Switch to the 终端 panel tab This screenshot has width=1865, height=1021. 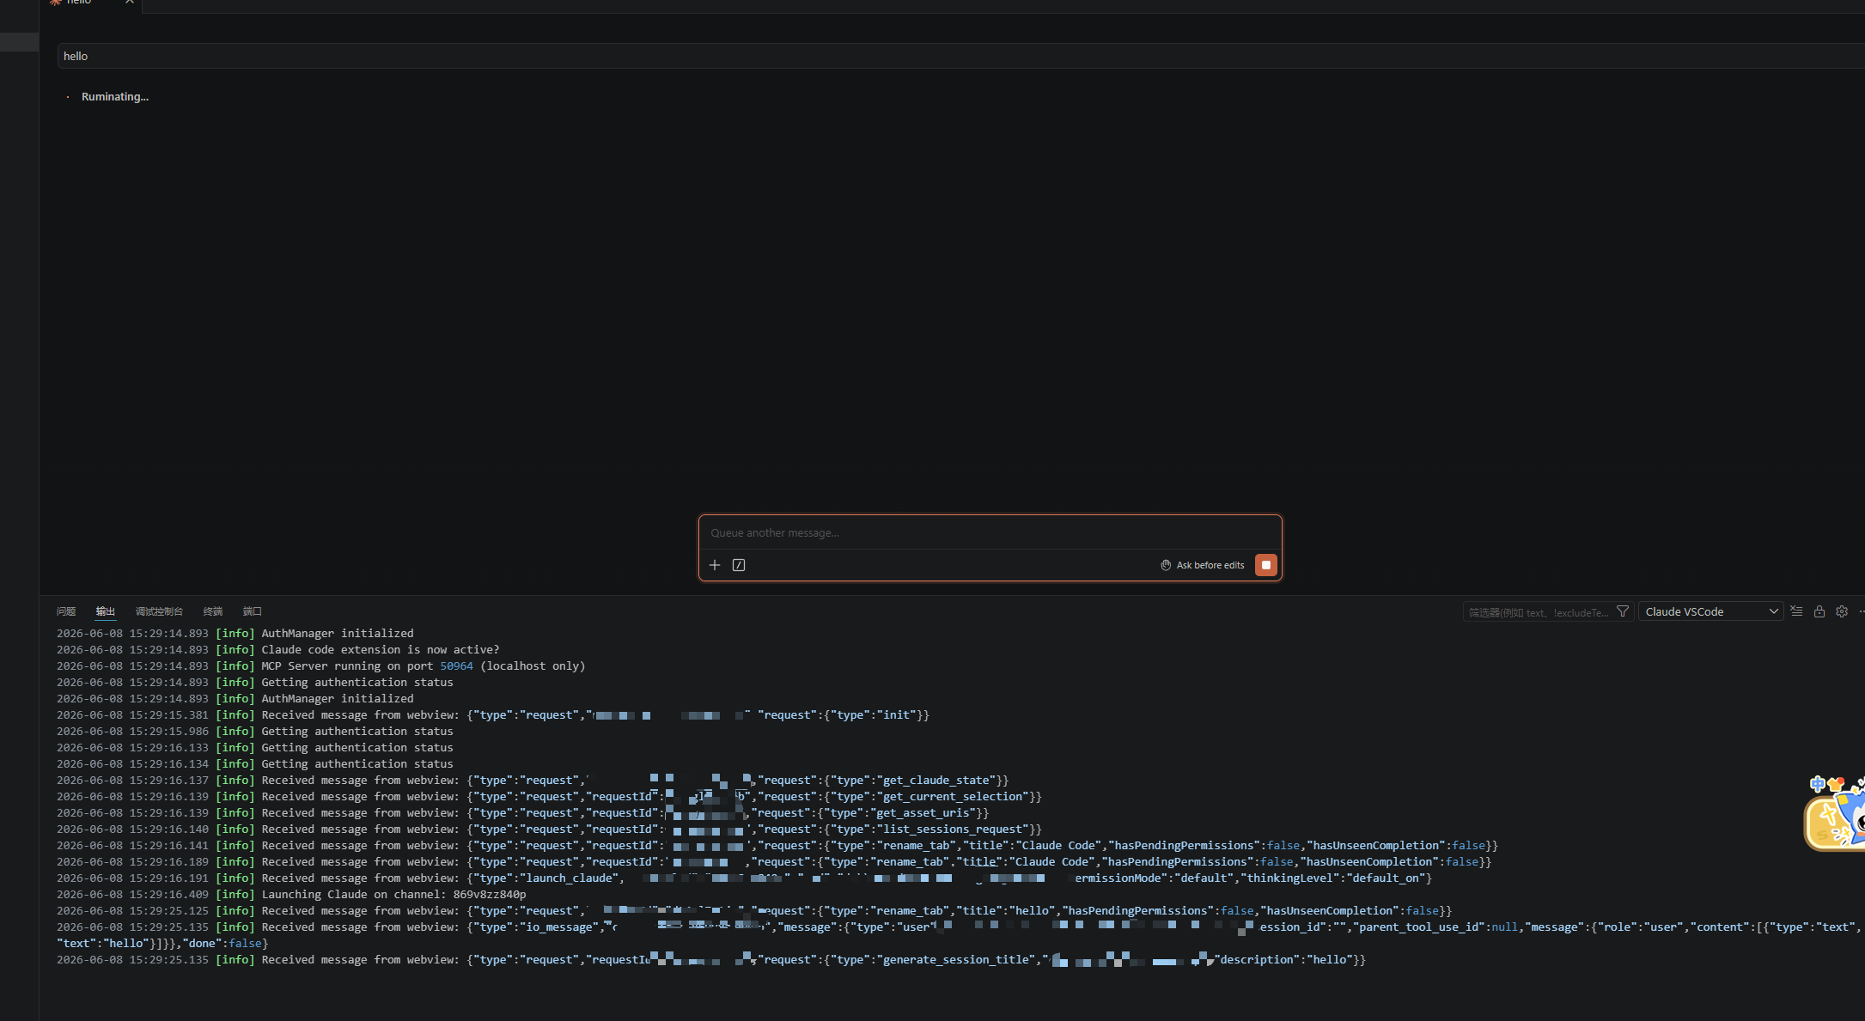coord(213,611)
